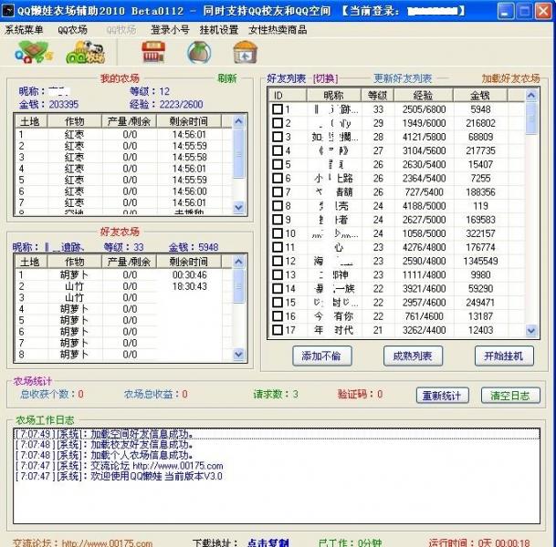Open the 系统菜单 menu
The image size is (556, 547).
24,30
